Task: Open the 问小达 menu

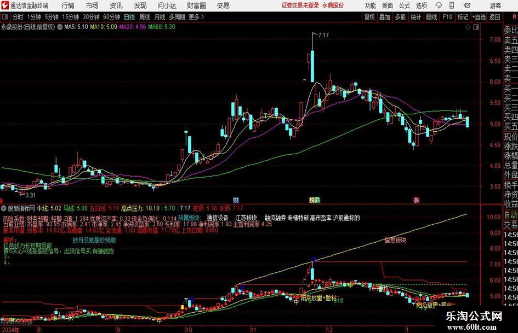Action: coord(167,5)
